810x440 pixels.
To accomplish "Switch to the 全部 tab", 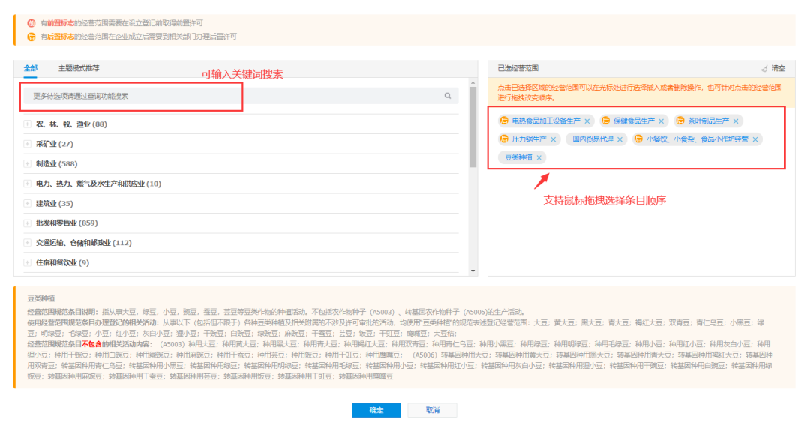I will tap(31, 68).
